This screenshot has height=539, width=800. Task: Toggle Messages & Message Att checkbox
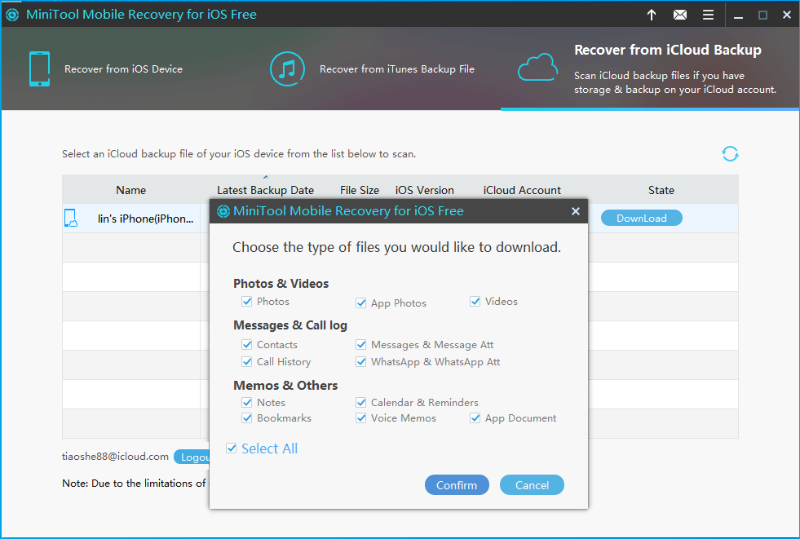(361, 345)
